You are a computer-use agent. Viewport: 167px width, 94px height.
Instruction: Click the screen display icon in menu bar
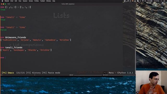point(125,1)
